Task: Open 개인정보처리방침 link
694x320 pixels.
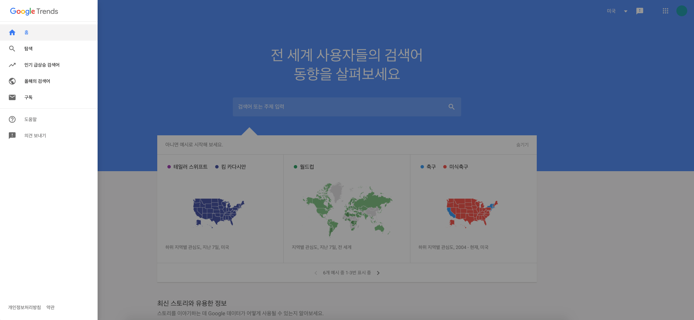Action: click(x=24, y=307)
